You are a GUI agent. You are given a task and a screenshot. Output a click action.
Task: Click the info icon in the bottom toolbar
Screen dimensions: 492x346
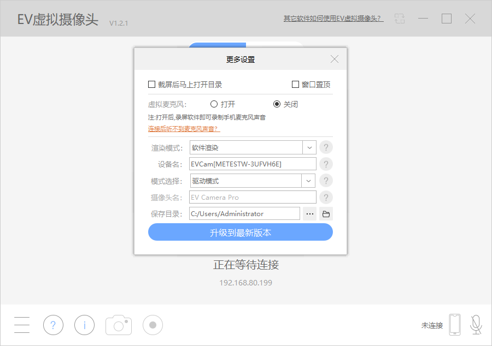84,324
